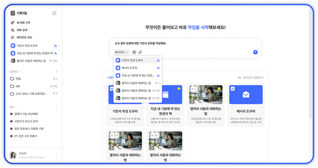Image resolution: width=318 pixels, height=168 pixels.
Task: Select dropdown 옆자리 사람과 대화하는 법 marked 전체
Action: pyautogui.click(x=138, y=91)
